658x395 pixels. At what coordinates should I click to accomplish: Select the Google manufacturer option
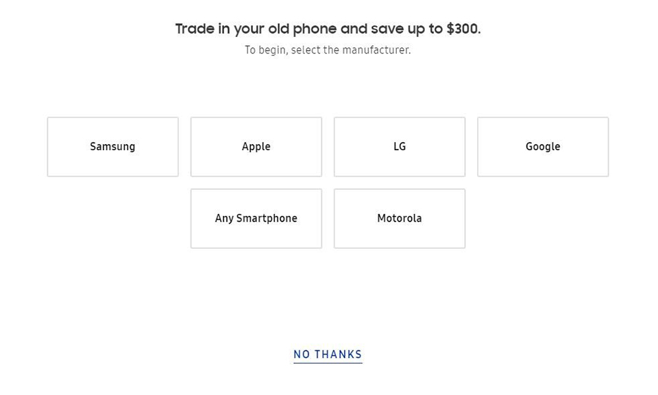[543, 147]
